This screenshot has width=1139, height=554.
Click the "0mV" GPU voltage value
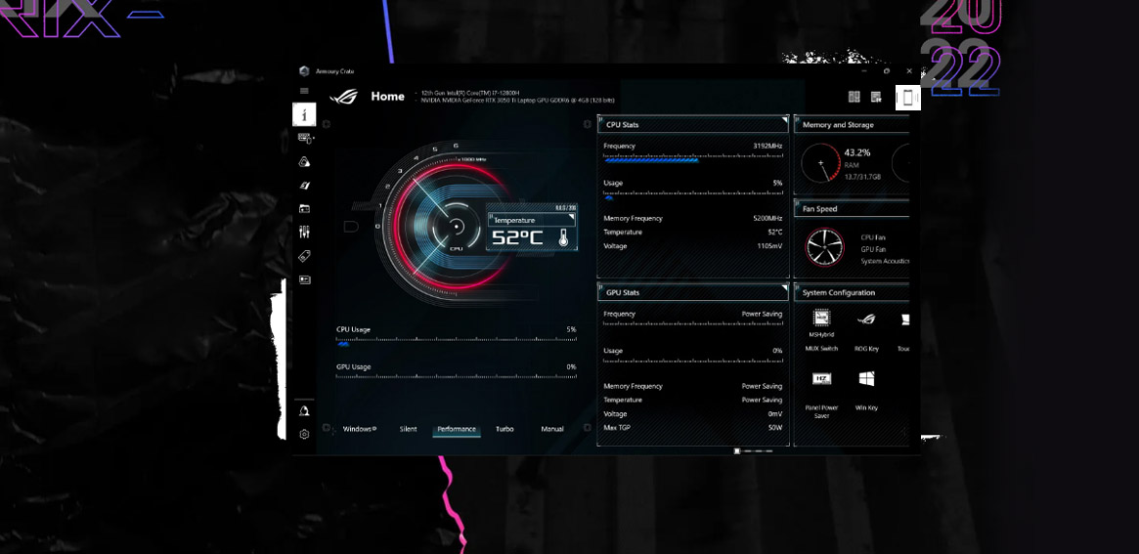pyautogui.click(x=775, y=414)
